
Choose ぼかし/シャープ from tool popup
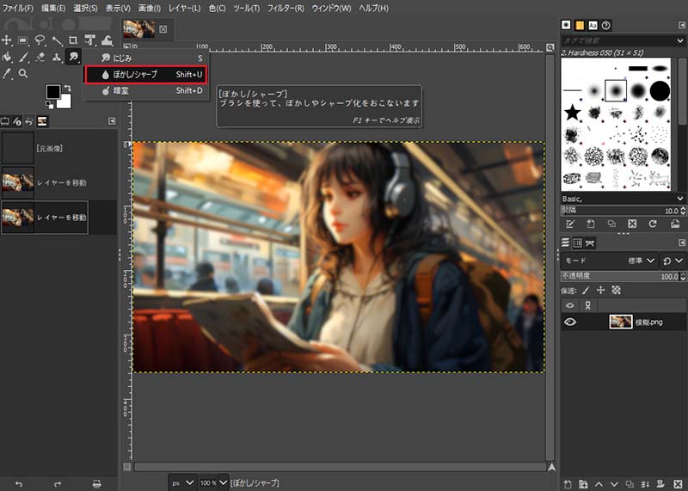(x=145, y=74)
